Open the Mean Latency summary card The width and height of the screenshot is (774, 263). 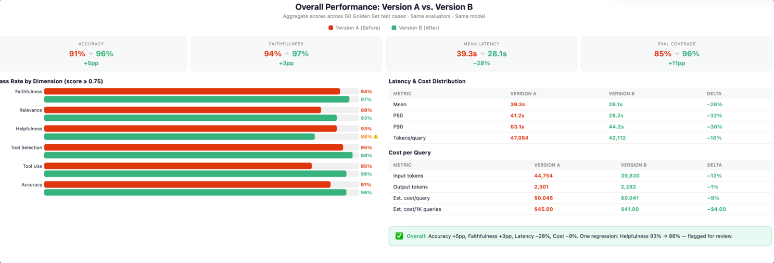click(481, 54)
